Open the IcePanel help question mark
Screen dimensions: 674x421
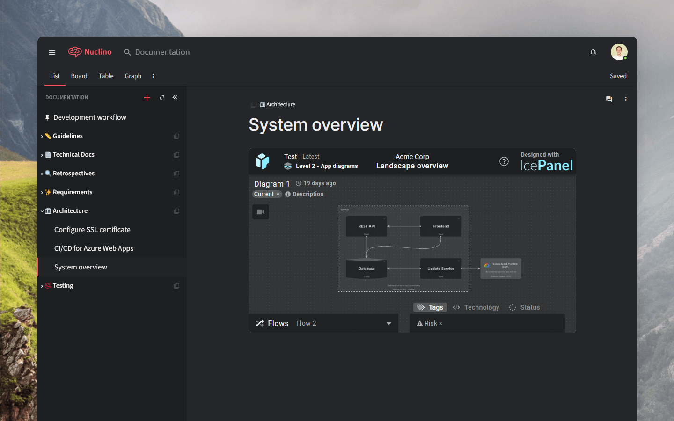504,161
